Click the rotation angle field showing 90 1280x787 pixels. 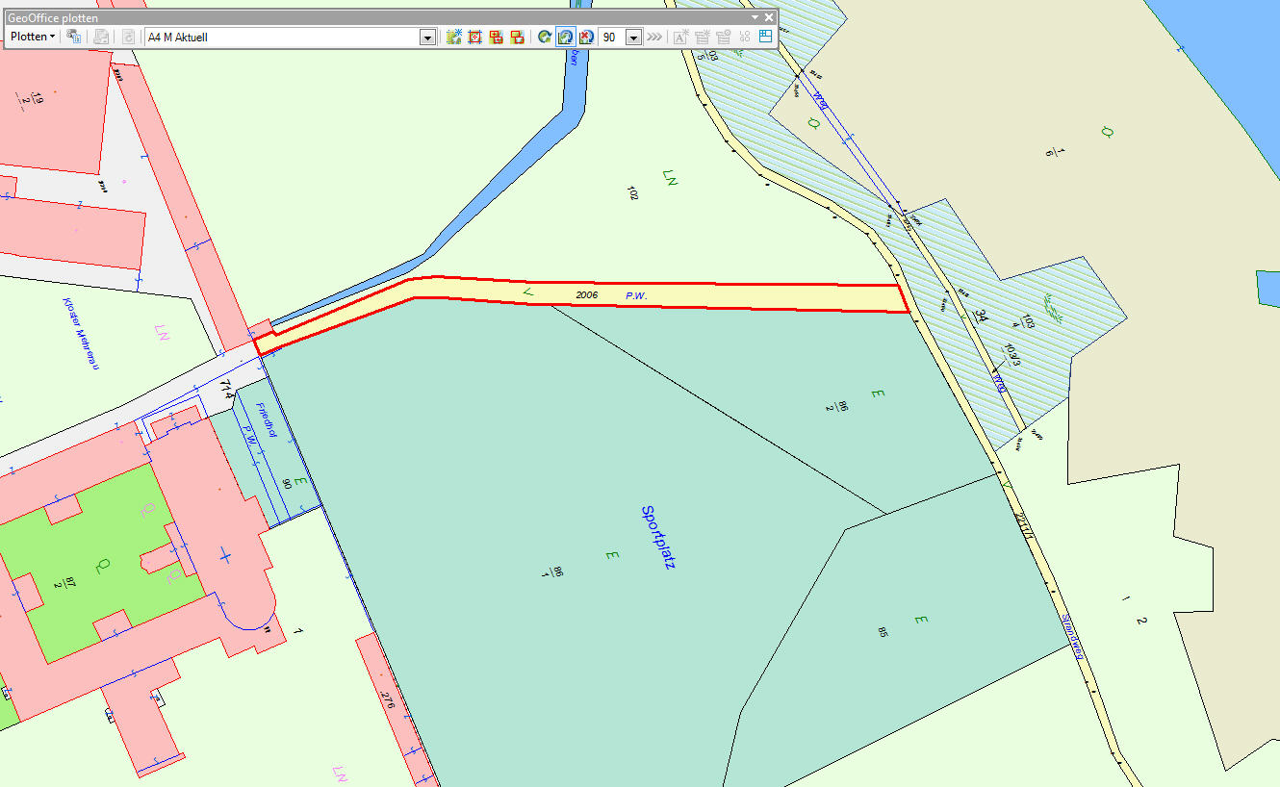pos(612,38)
